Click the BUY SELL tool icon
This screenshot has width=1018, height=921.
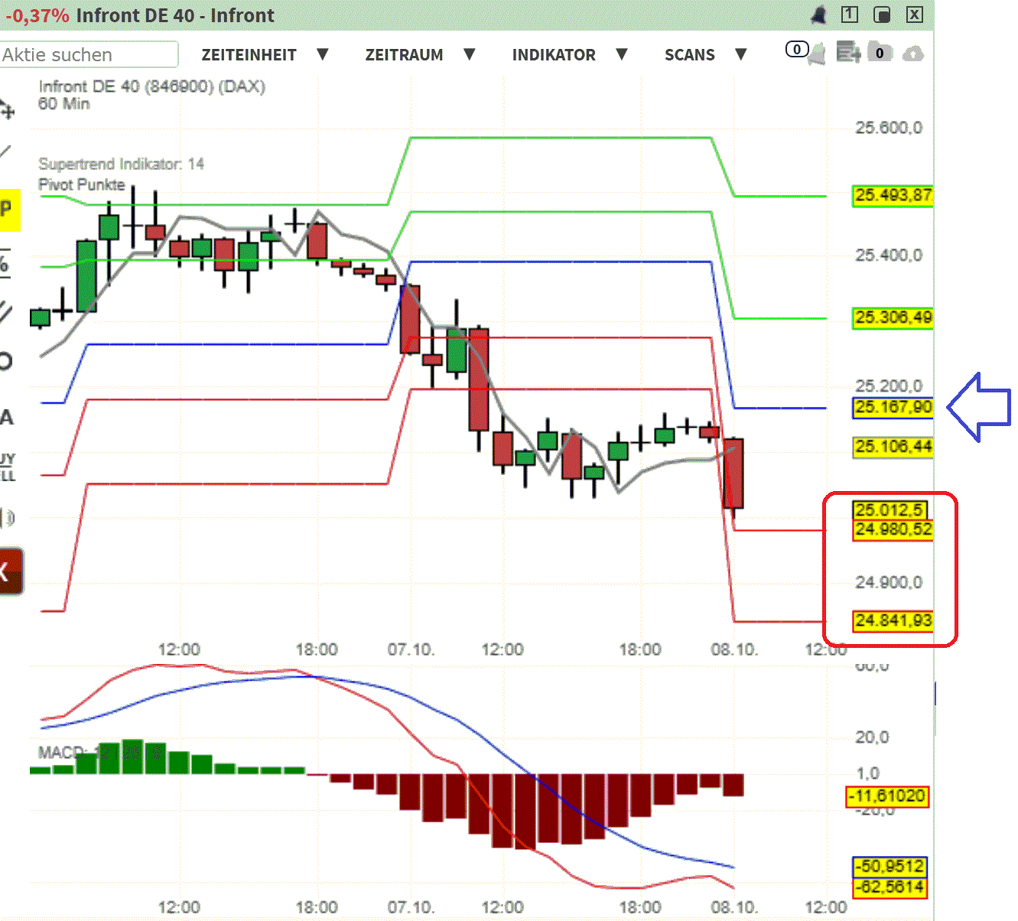click(8, 468)
